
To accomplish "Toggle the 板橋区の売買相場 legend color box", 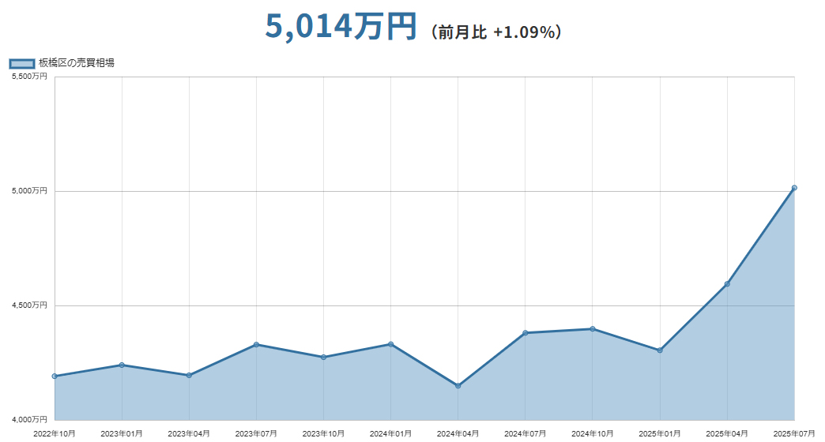I will [x=22, y=64].
